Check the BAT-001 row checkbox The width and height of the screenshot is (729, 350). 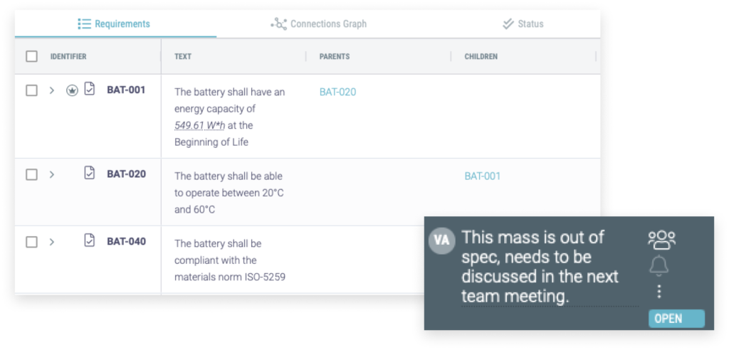[x=31, y=90]
